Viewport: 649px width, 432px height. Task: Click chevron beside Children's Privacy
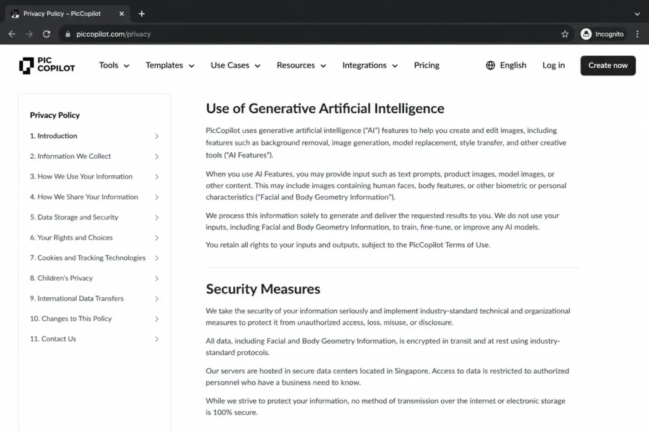[157, 278]
